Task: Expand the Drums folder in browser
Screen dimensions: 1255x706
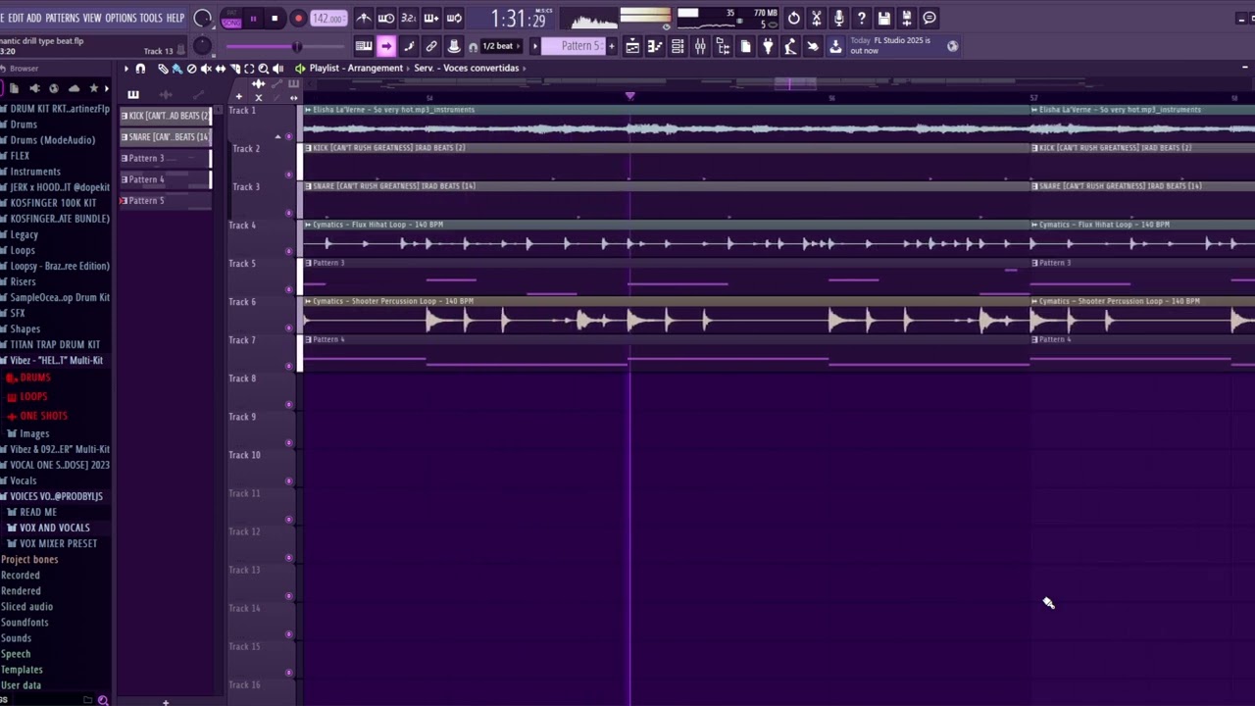Action: point(23,125)
